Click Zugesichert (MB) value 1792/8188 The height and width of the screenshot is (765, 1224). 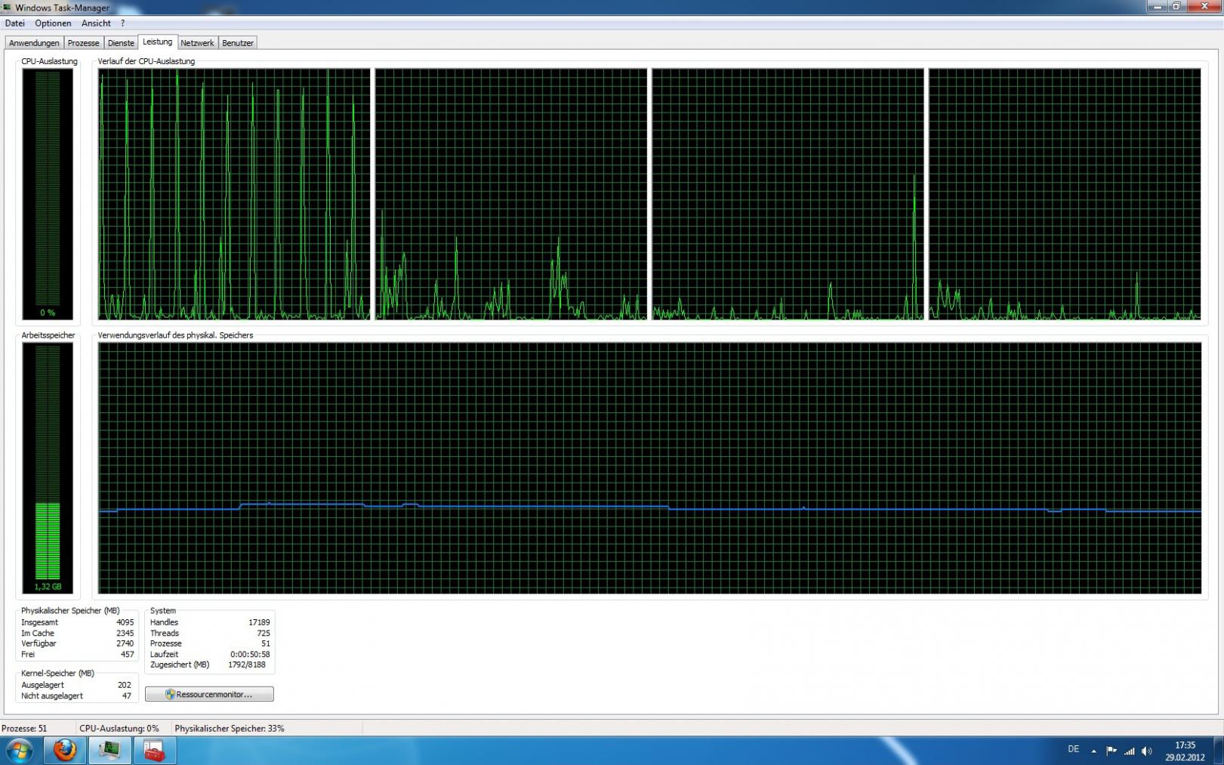[247, 665]
